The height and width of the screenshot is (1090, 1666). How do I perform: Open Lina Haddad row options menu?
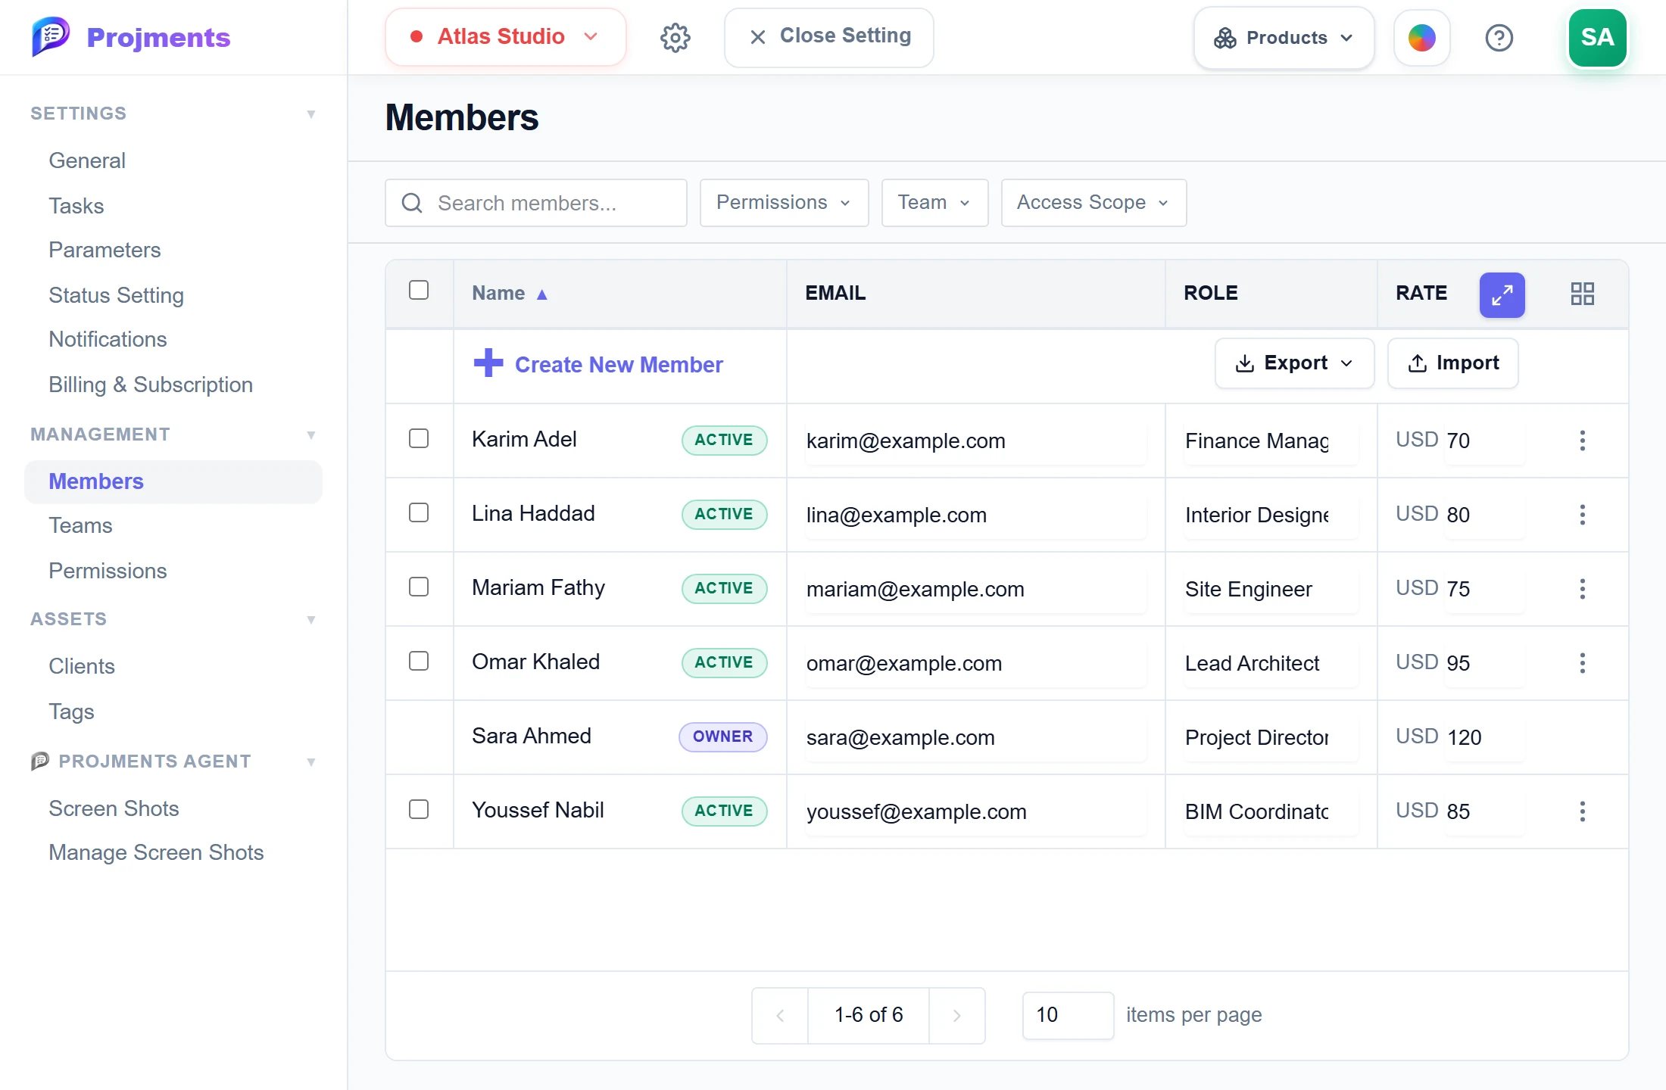[x=1582, y=515]
